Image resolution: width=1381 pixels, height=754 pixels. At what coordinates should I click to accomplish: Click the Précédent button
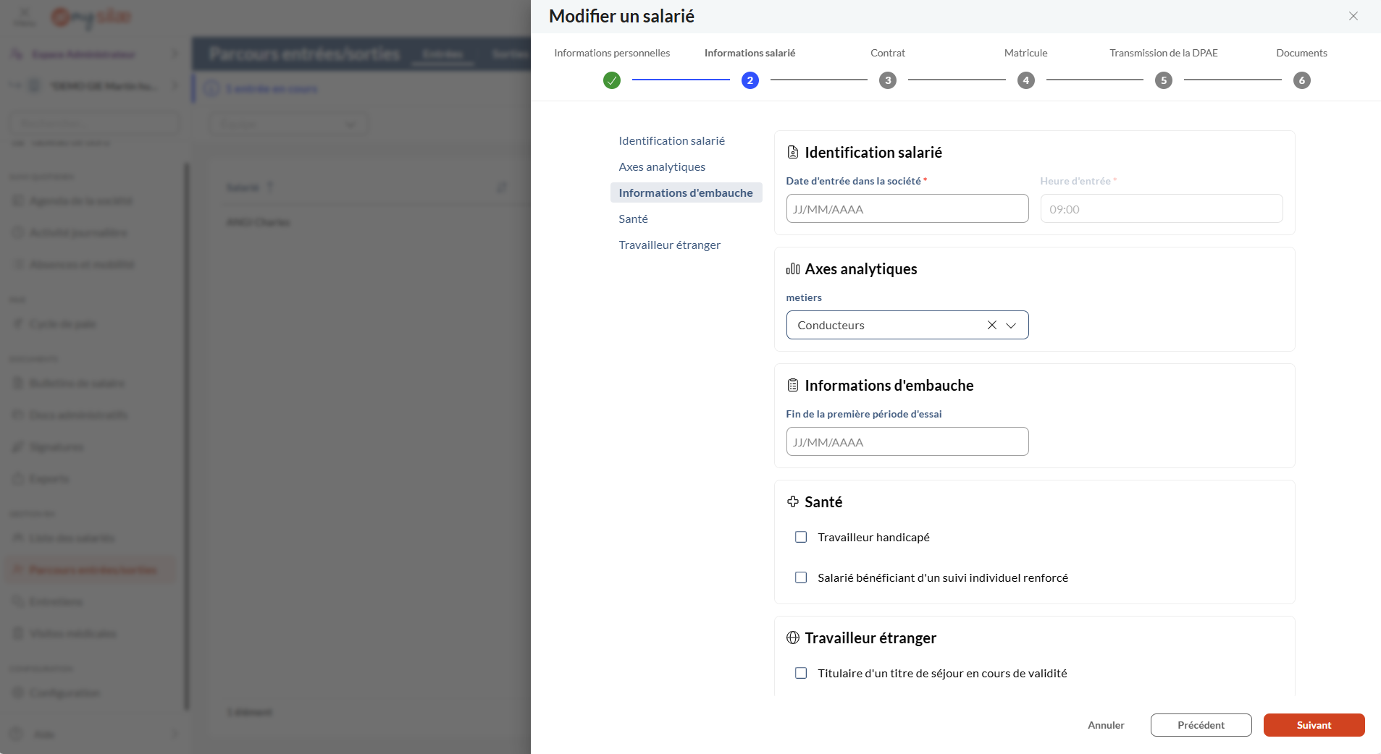[1201, 725]
